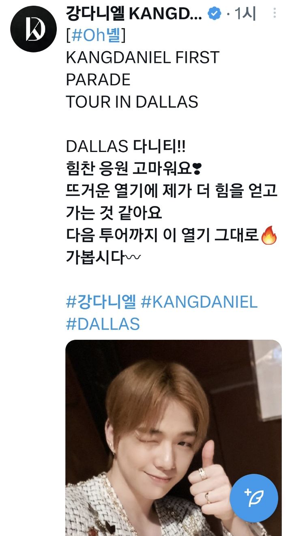View the attached thumbs-up selfie photo
This screenshot has width=292, height=536.
174,438
